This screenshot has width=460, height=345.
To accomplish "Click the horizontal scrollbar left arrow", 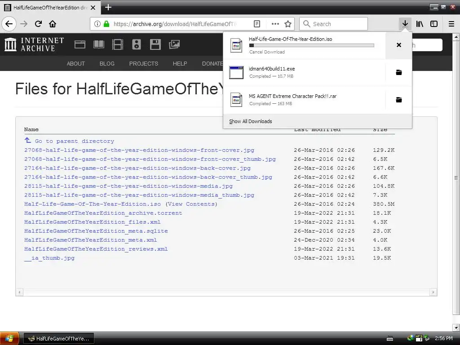I will coord(19,292).
